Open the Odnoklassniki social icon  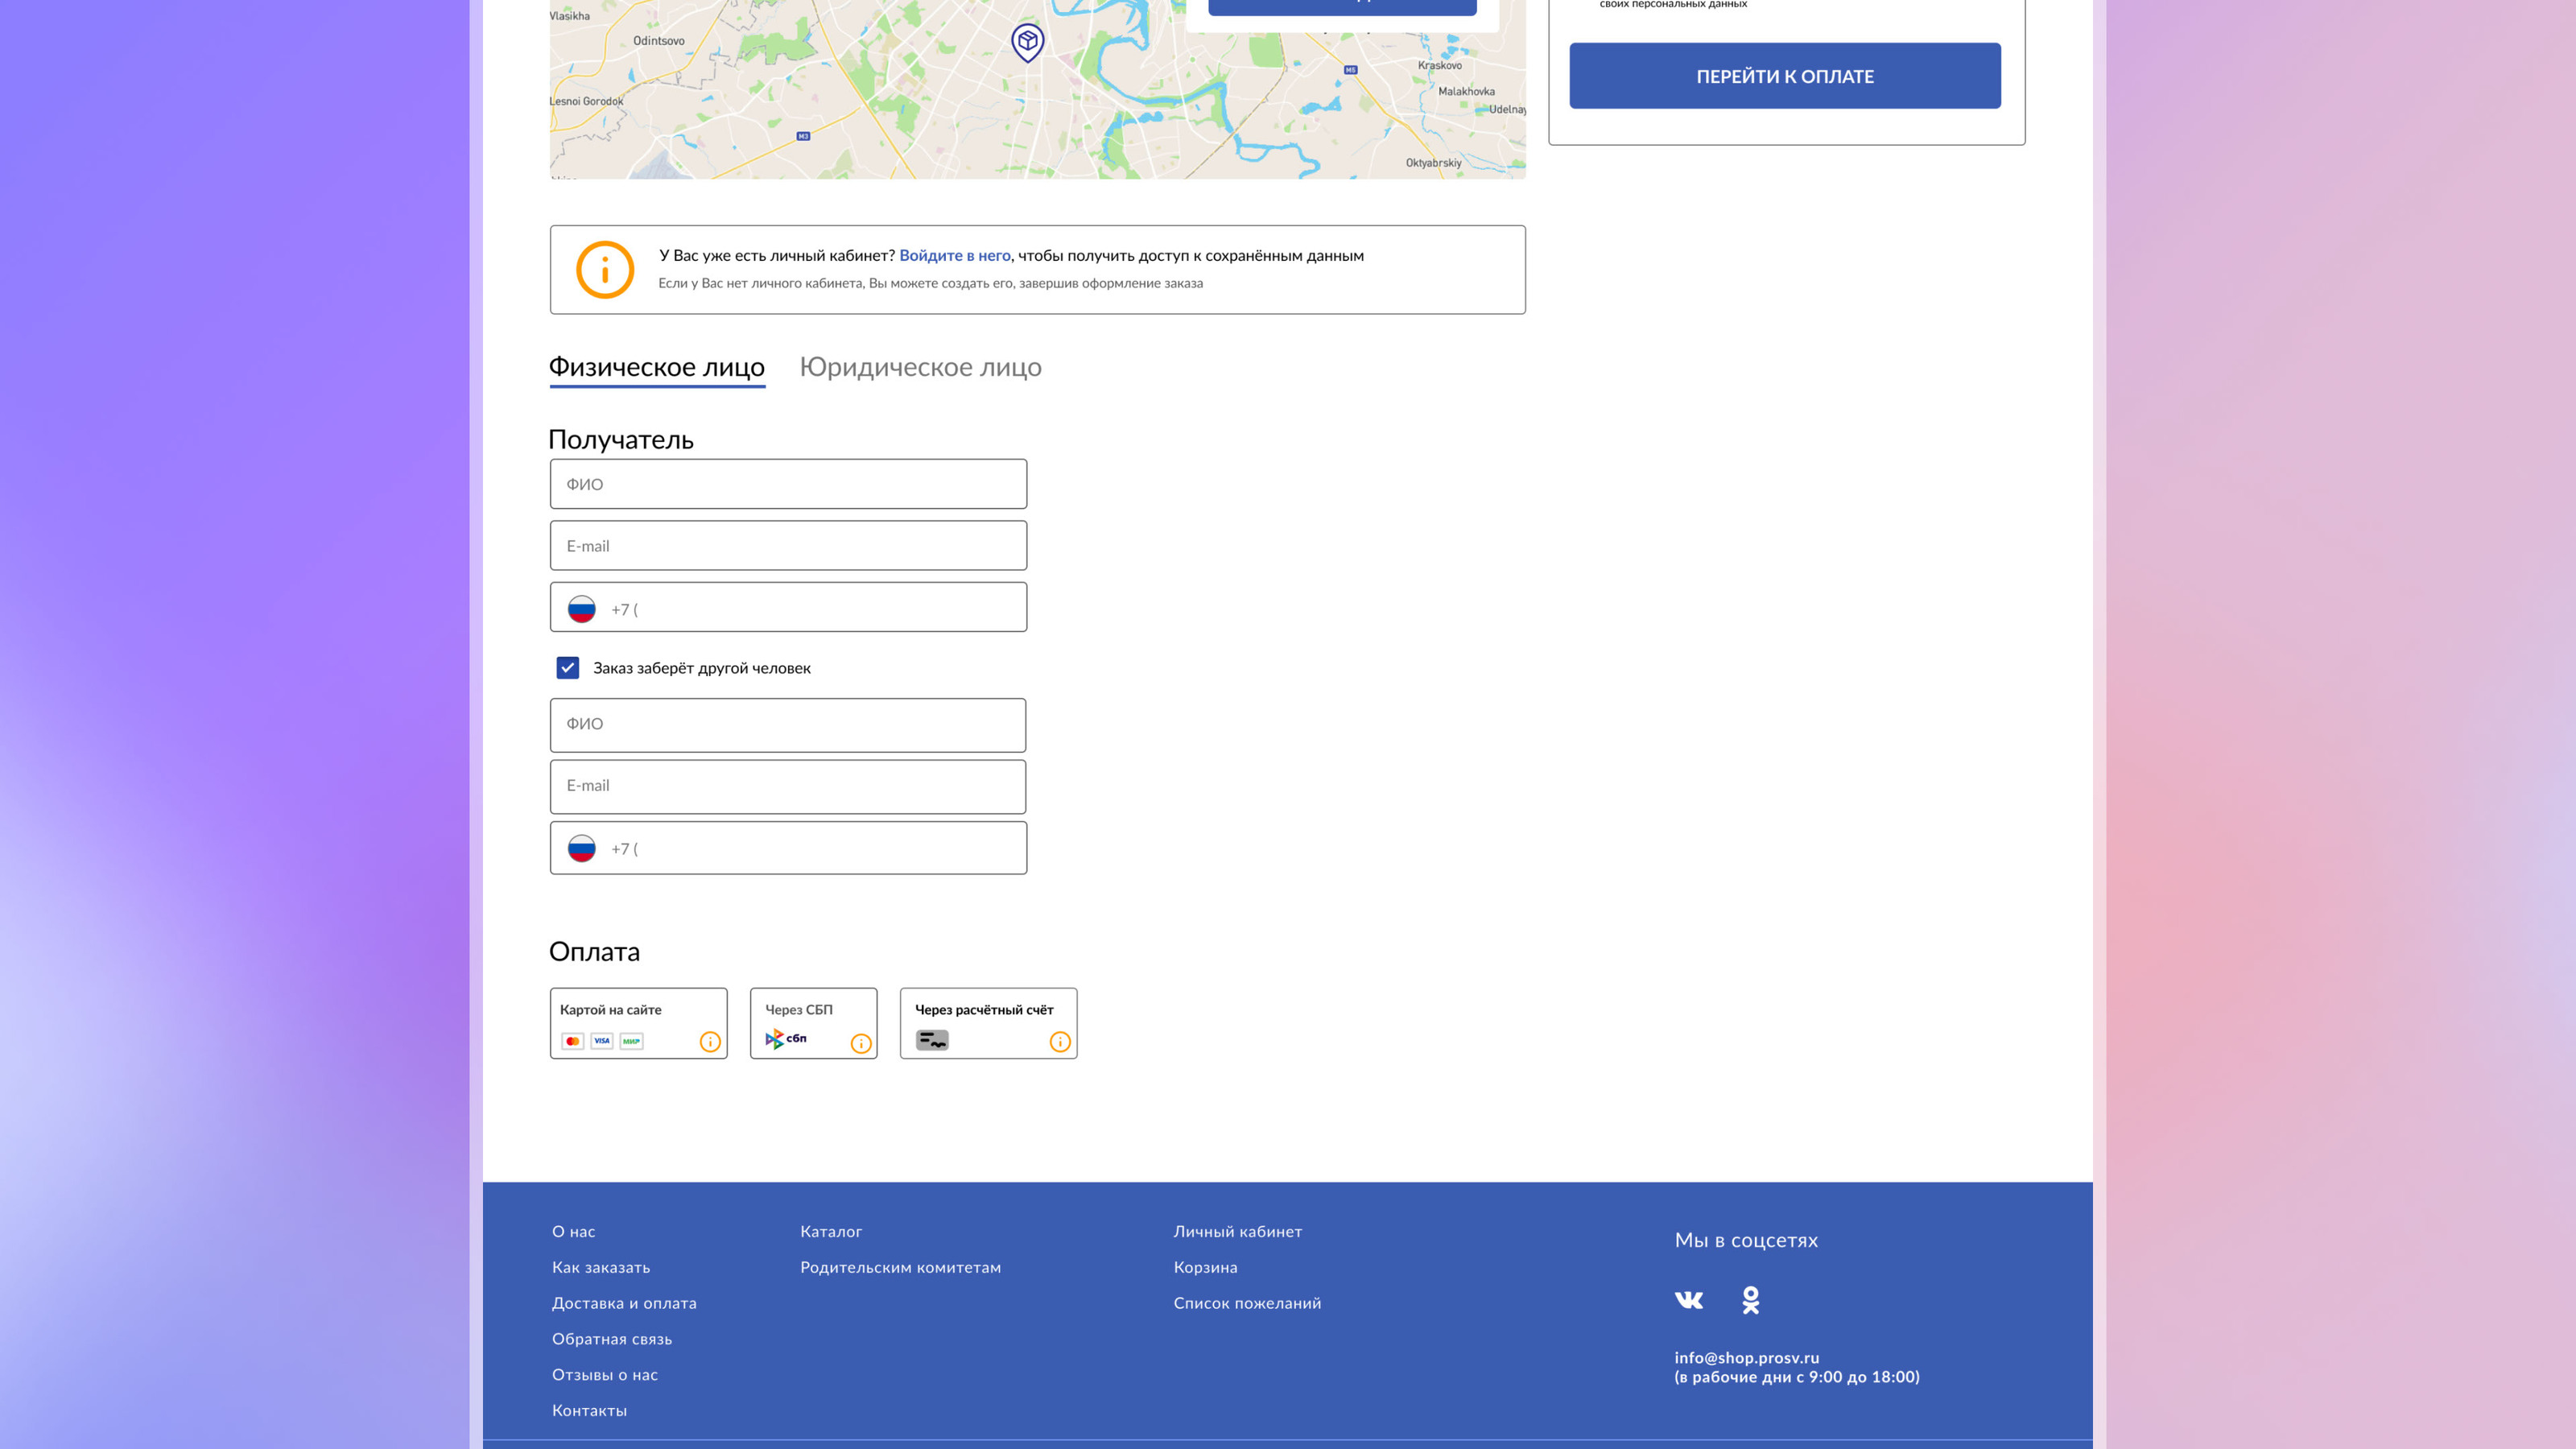(x=1750, y=1299)
